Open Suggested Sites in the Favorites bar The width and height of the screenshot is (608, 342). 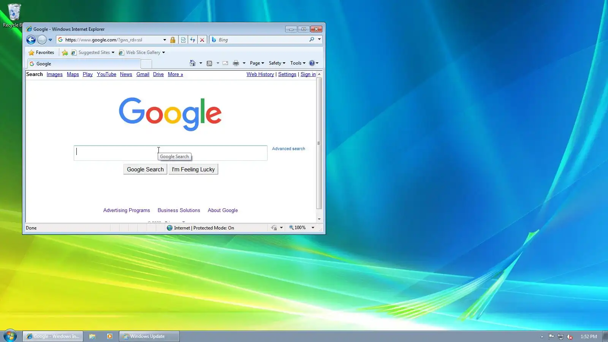click(93, 52)
